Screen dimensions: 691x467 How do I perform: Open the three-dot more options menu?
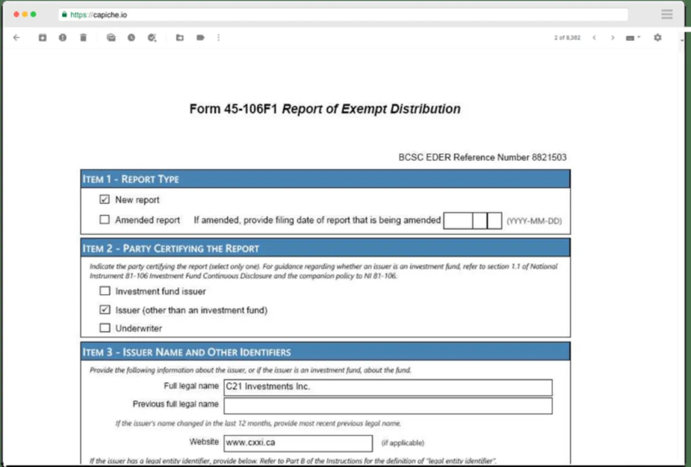[x=218, y=37]
